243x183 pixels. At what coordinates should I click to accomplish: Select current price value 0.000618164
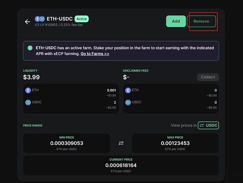(121, 165)
